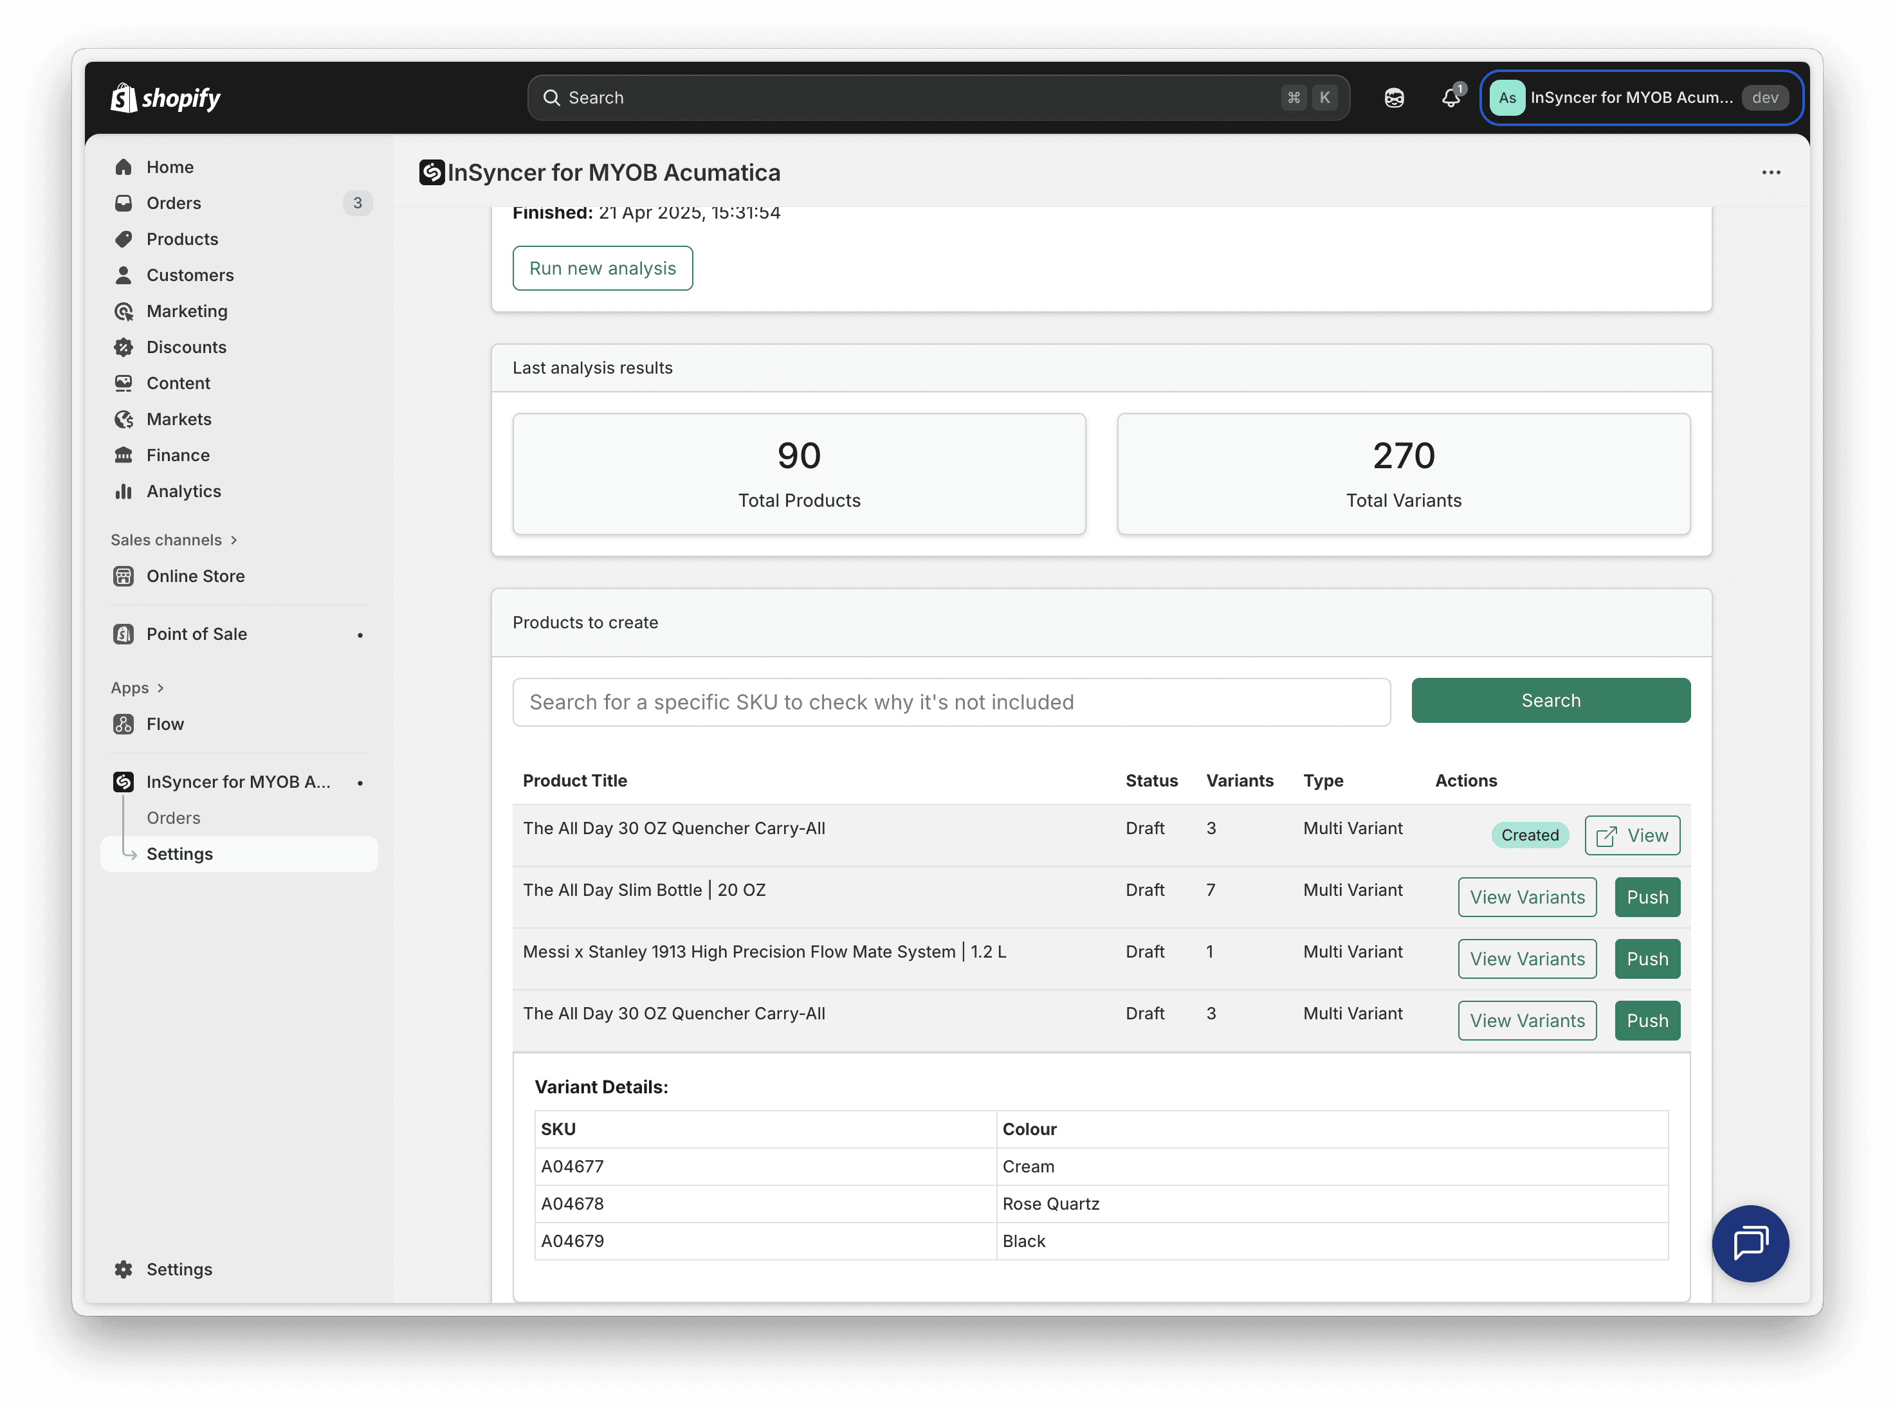The image size is (1895, 1411).
Task: View Variants for All Day Slim Bottle
Action: [1527, 898]
